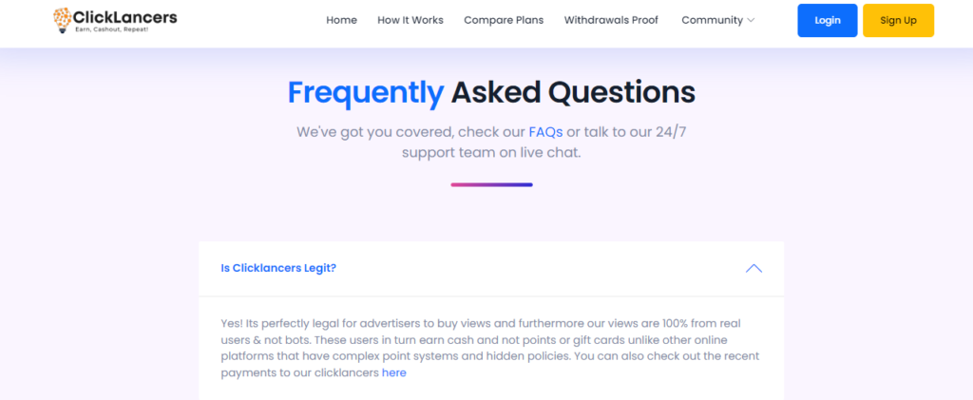
Task: Open the How It Works page
Action: [x=410, y=20]
